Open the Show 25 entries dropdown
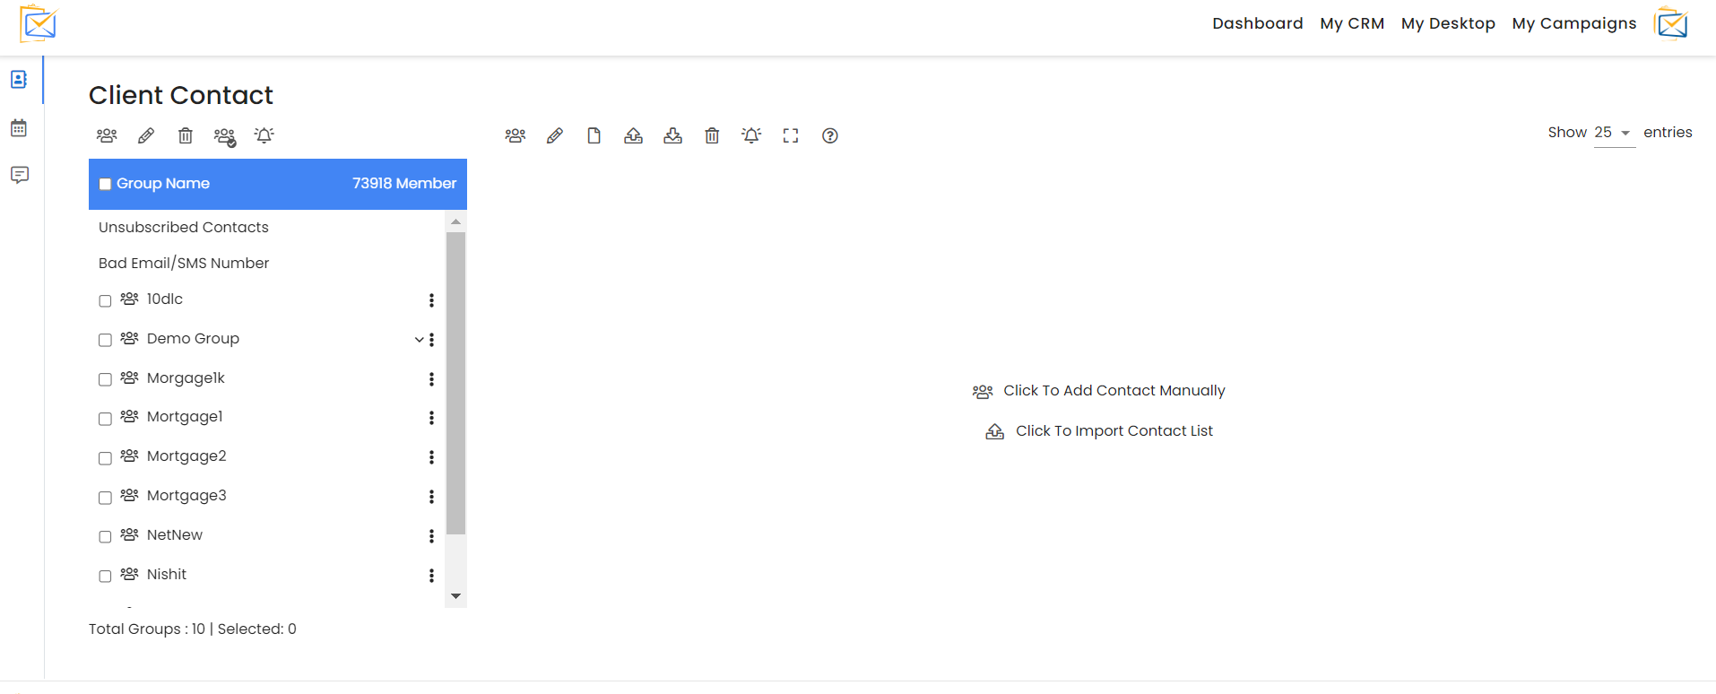The image size is (1716, 694). (1614, 133)
